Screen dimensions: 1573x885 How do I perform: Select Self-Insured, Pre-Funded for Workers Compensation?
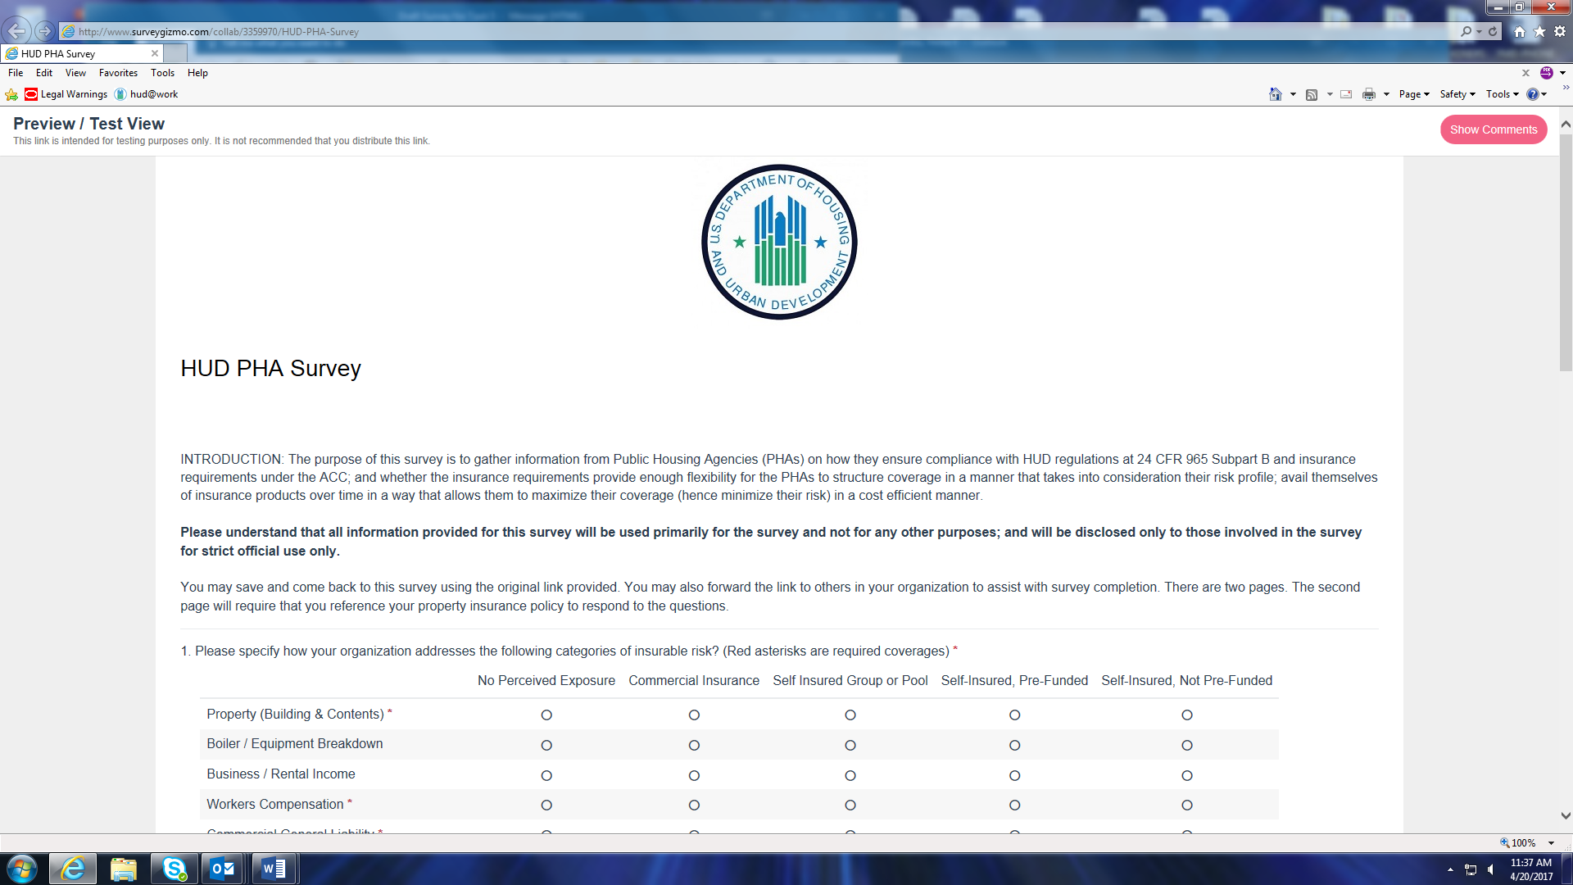tap(1014, 806)
